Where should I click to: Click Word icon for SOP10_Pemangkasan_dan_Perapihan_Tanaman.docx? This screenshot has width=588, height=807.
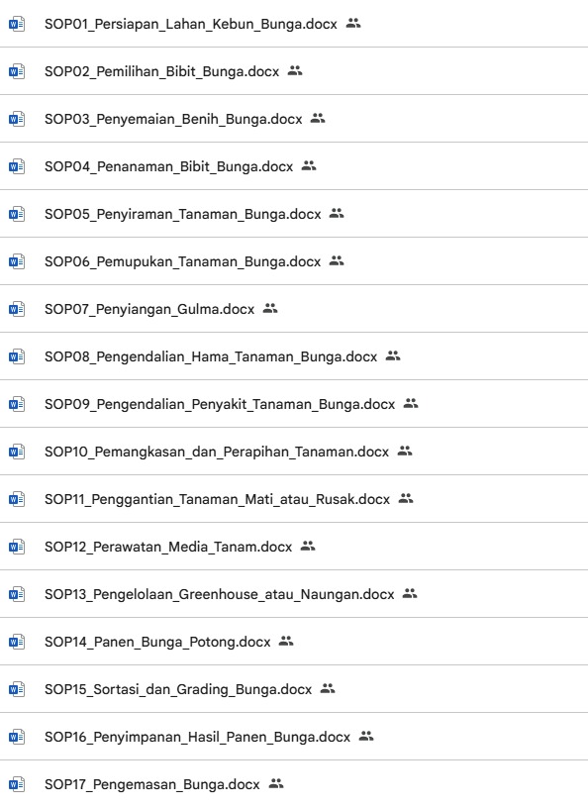(x=17, y=452)
